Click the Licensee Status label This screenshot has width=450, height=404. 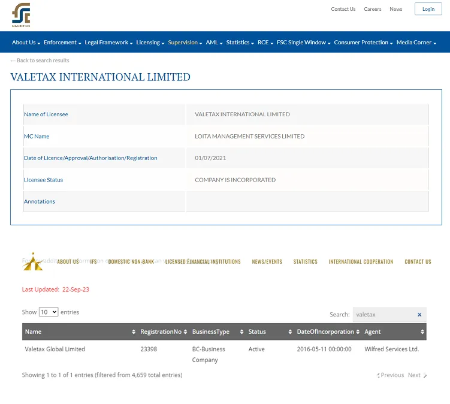[x=43, y=180]
